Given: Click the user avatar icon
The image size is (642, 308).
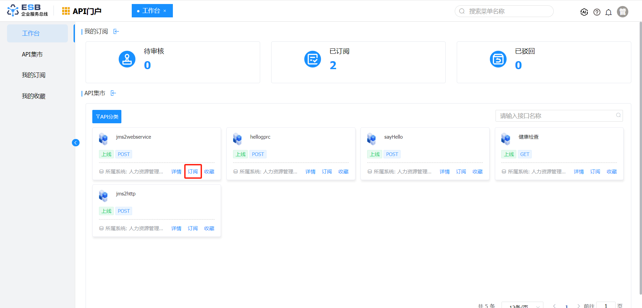Looking at the screenshot, I should tap(622, 12).
